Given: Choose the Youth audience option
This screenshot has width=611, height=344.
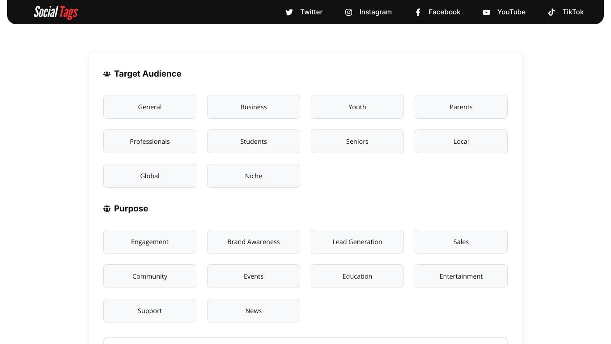Looking at the screenshot, I should (357, 107).
